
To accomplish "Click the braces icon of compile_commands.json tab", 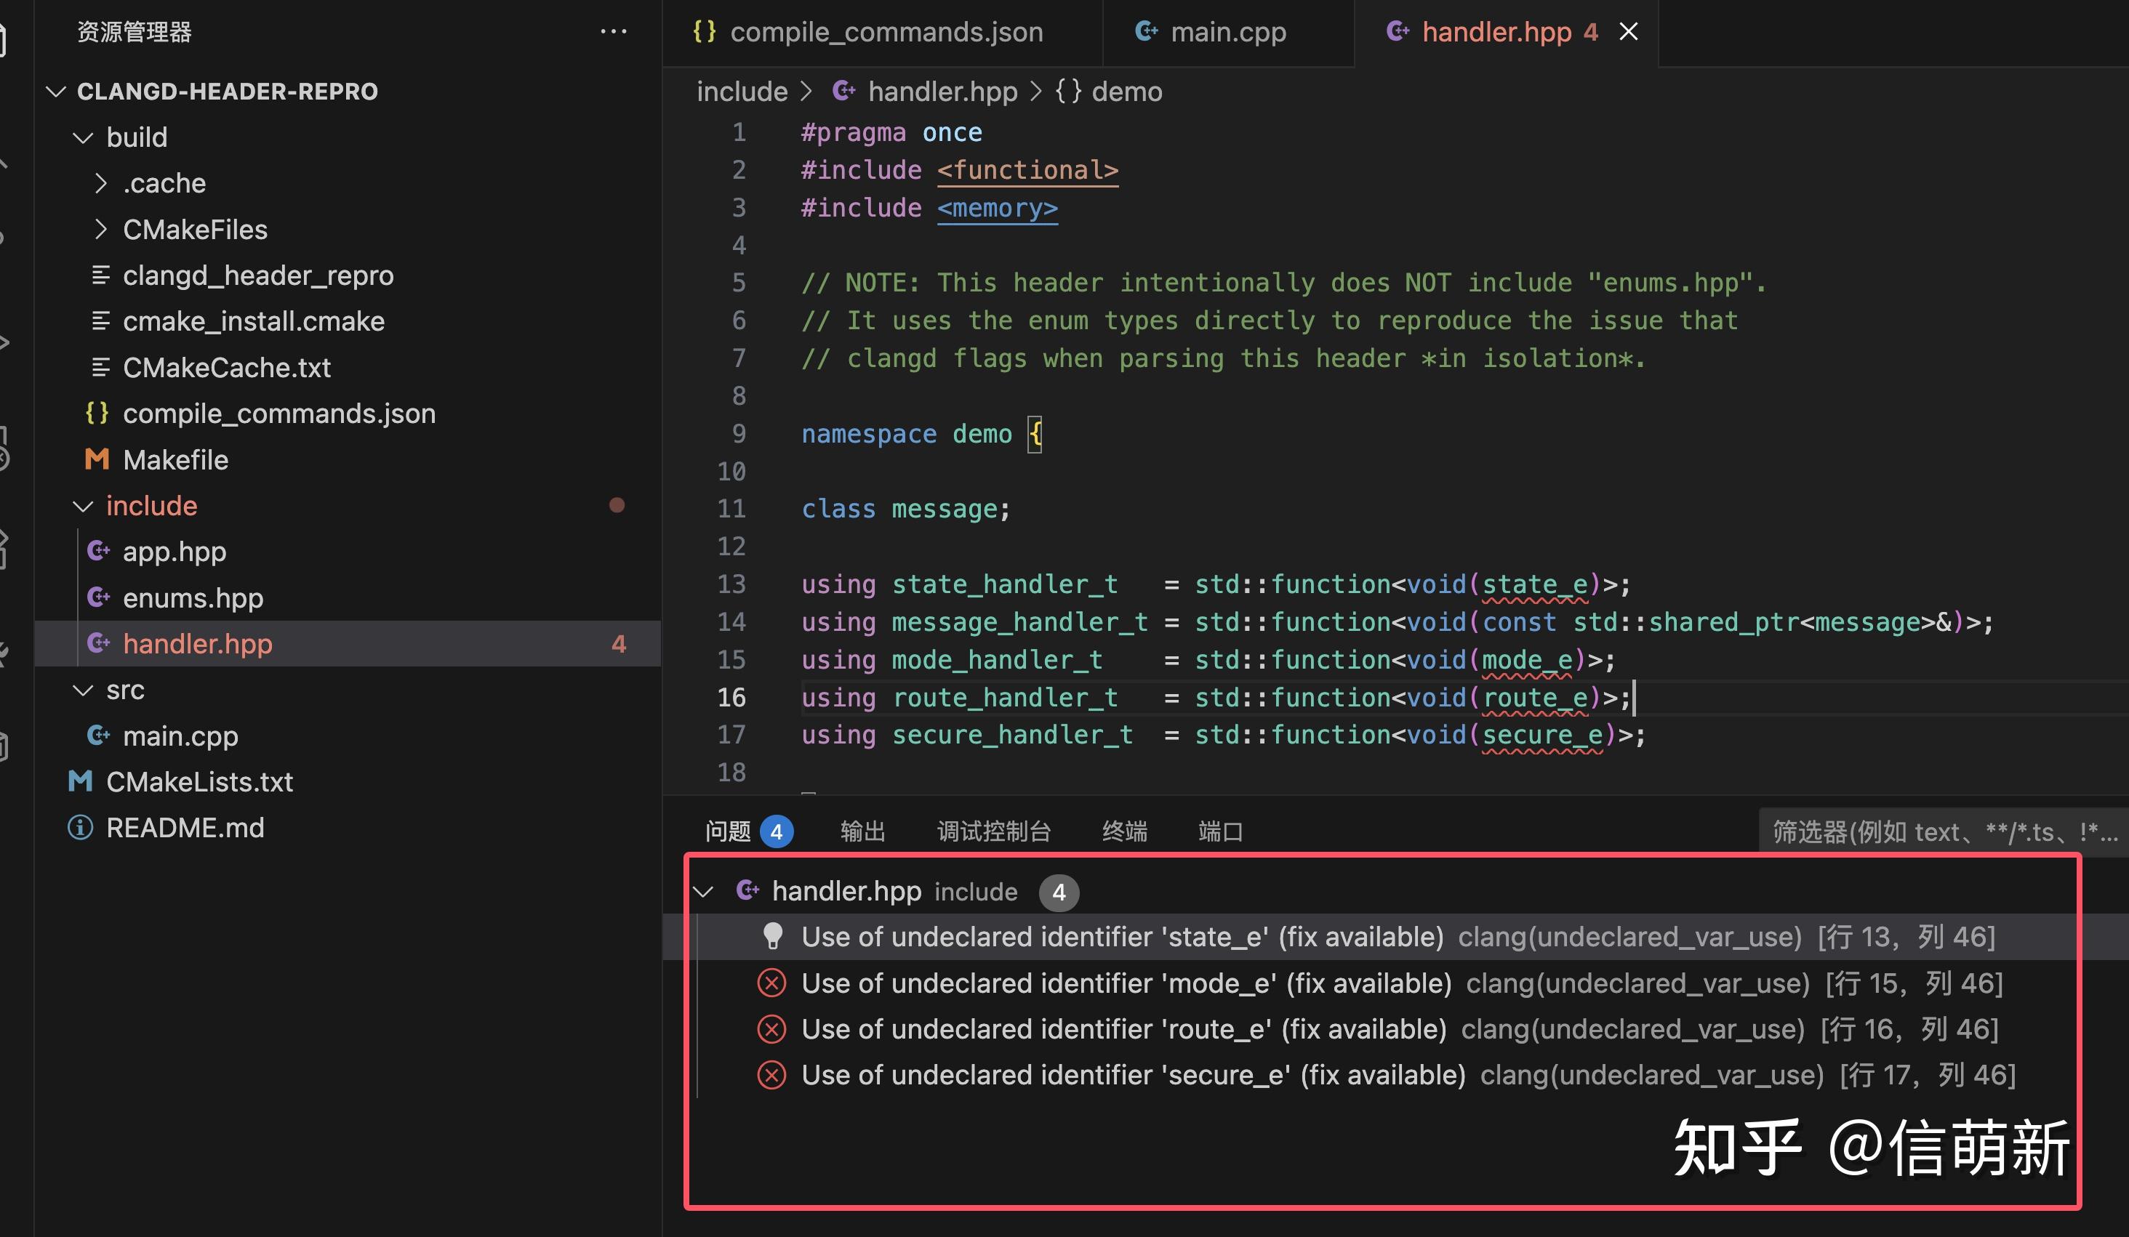I will coord(704,32).
